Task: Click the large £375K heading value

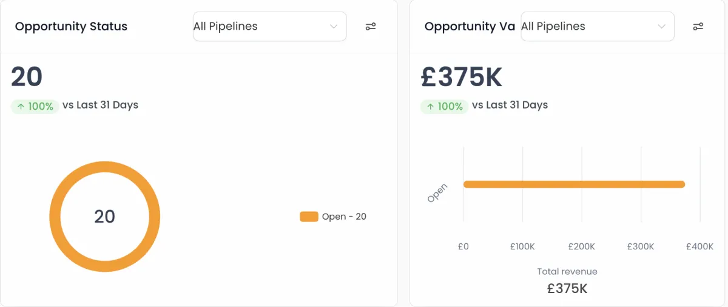Action: 462,77
